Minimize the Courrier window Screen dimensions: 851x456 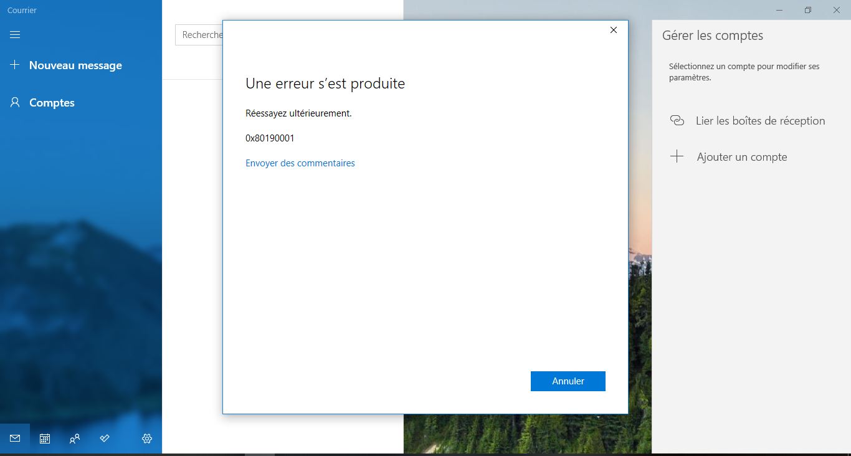click(779, 10)
